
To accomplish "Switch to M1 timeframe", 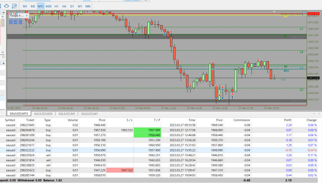I will coord(25,6).
